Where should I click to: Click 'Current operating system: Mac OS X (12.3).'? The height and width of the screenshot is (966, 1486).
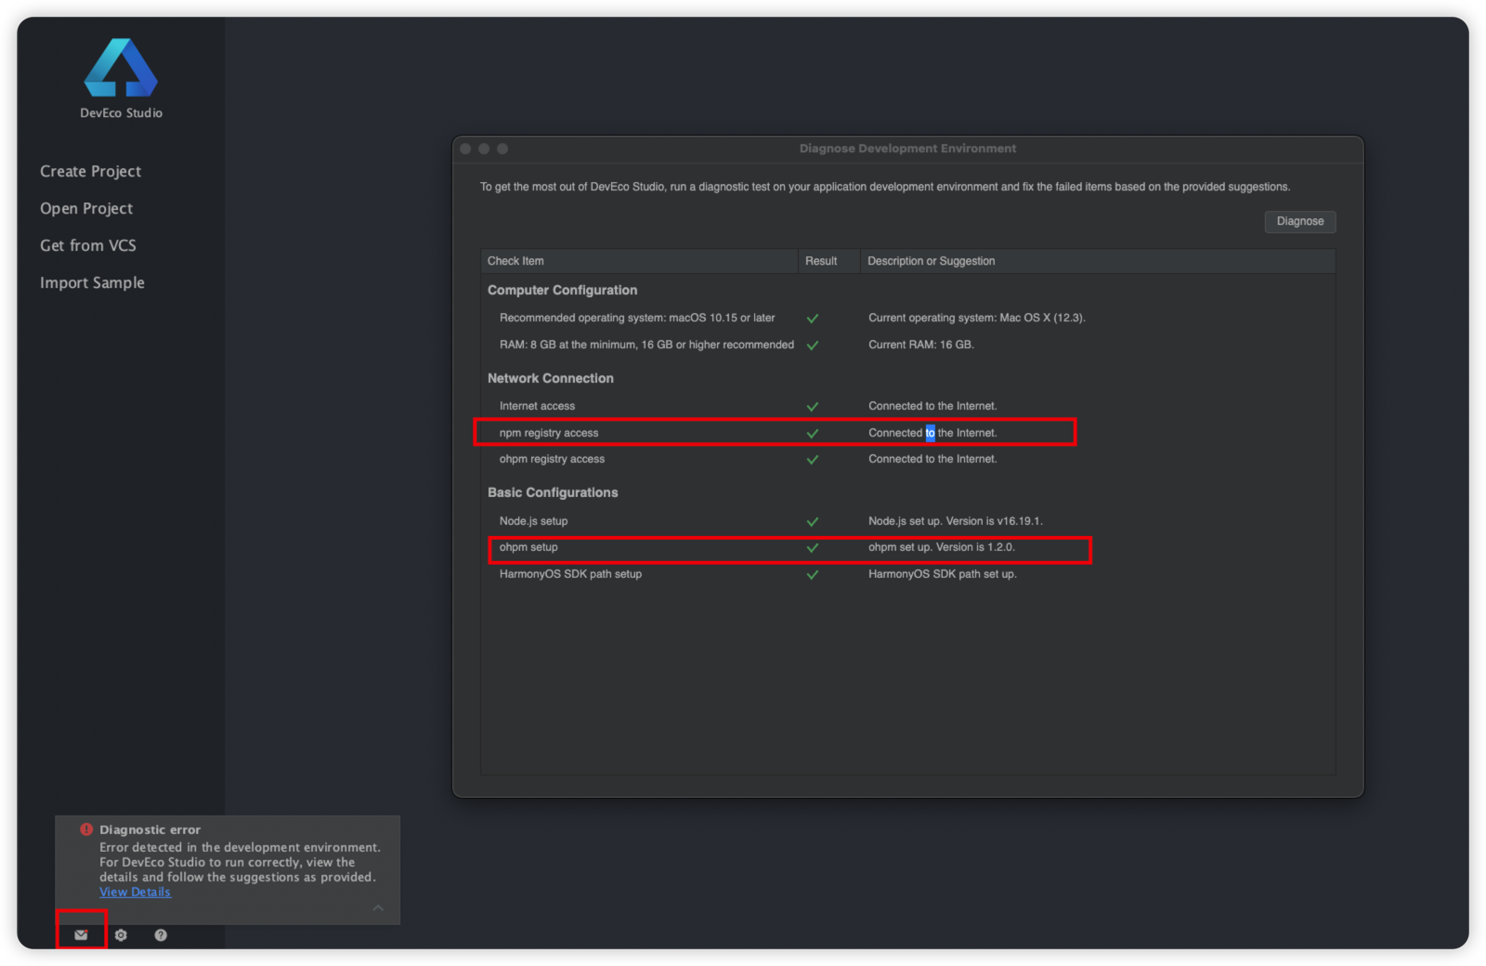(977, 318)
